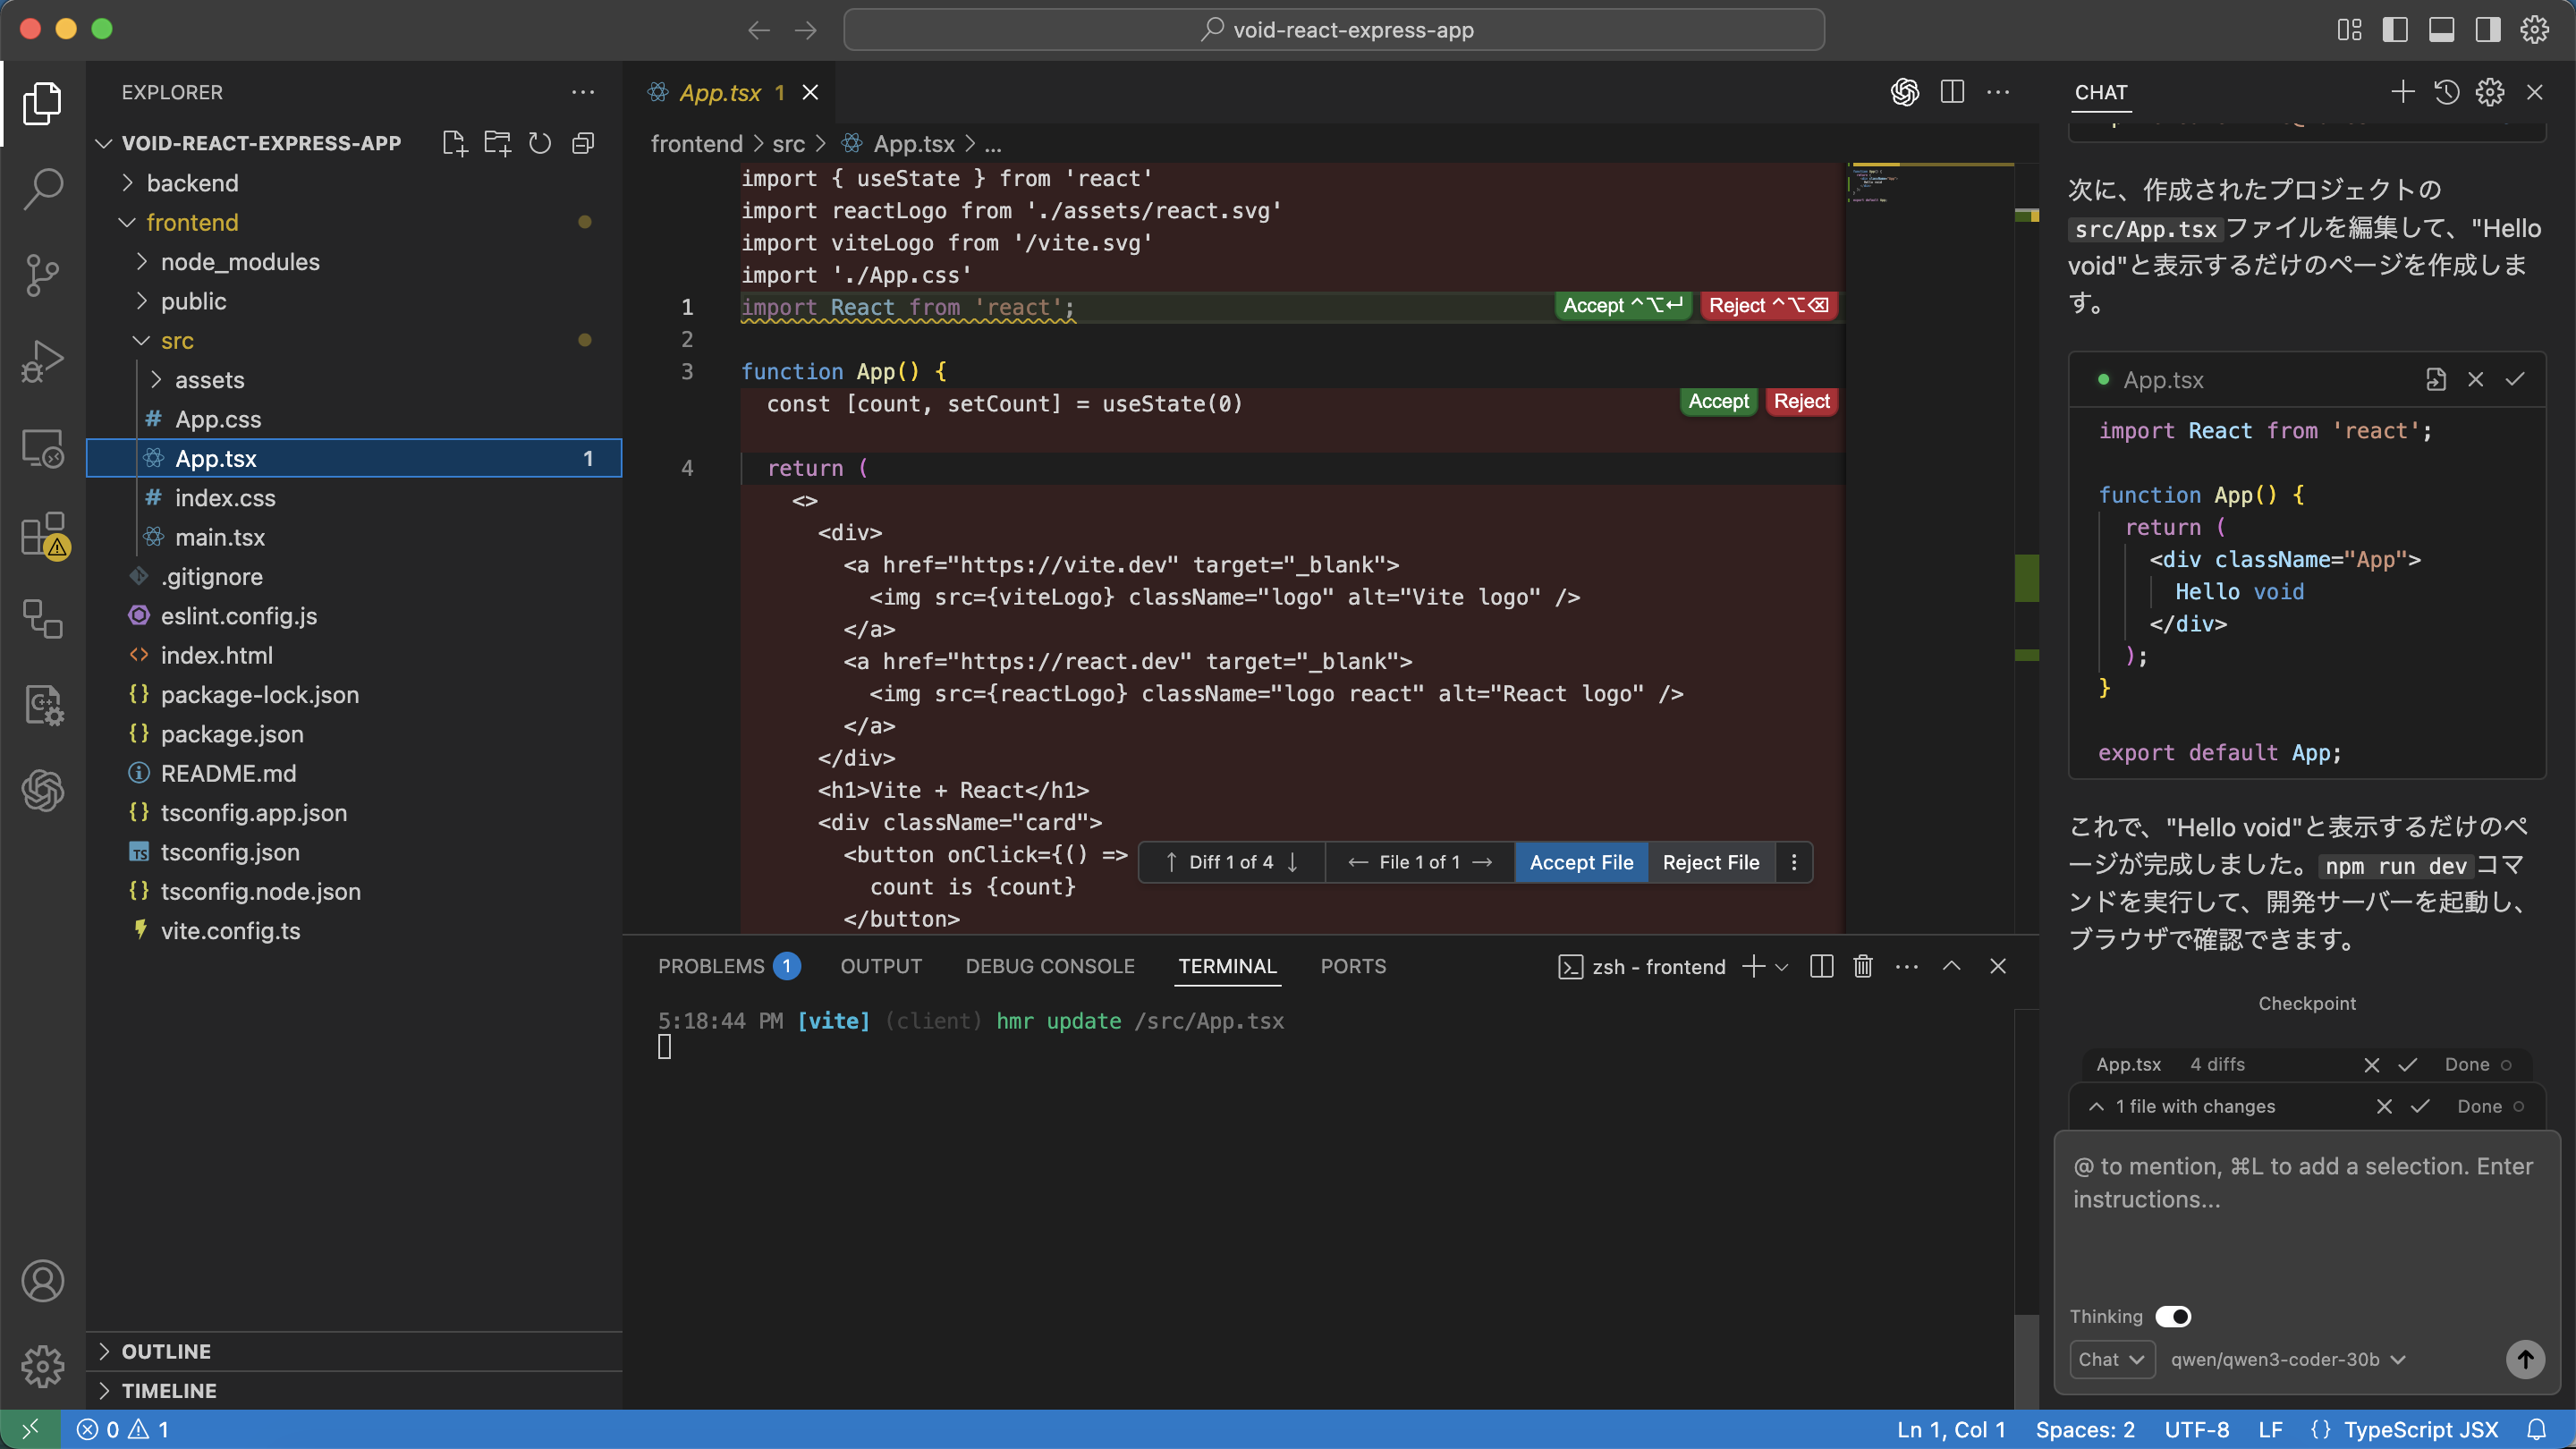Send chat message with arrow button

(x=2524, y=1359)
